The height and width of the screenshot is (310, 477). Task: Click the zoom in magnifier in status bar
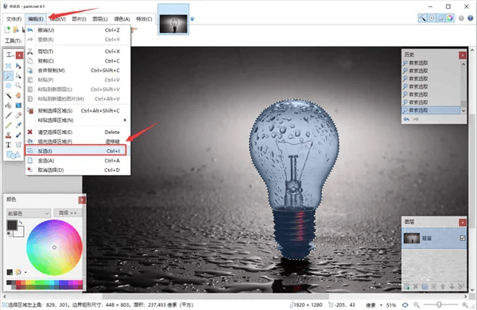pos(465,304)
